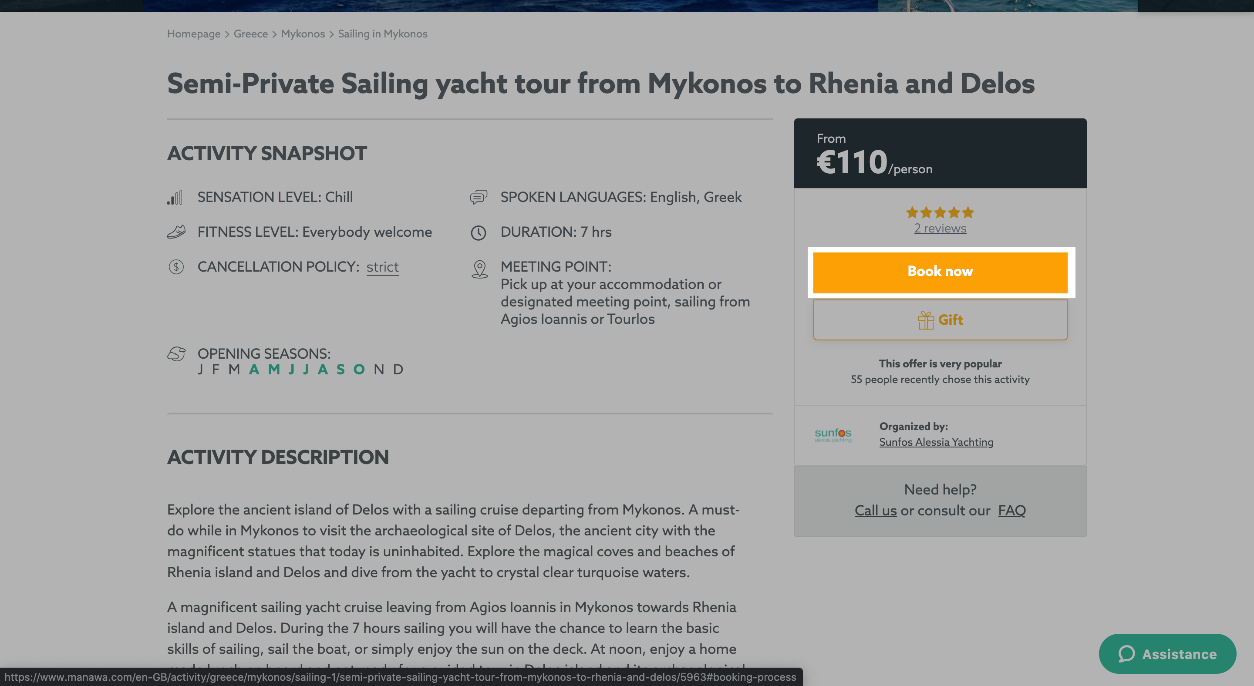Click the fitness level shoe icon
This screenshot has width=1254, height=686.
(x=176, y=232)
